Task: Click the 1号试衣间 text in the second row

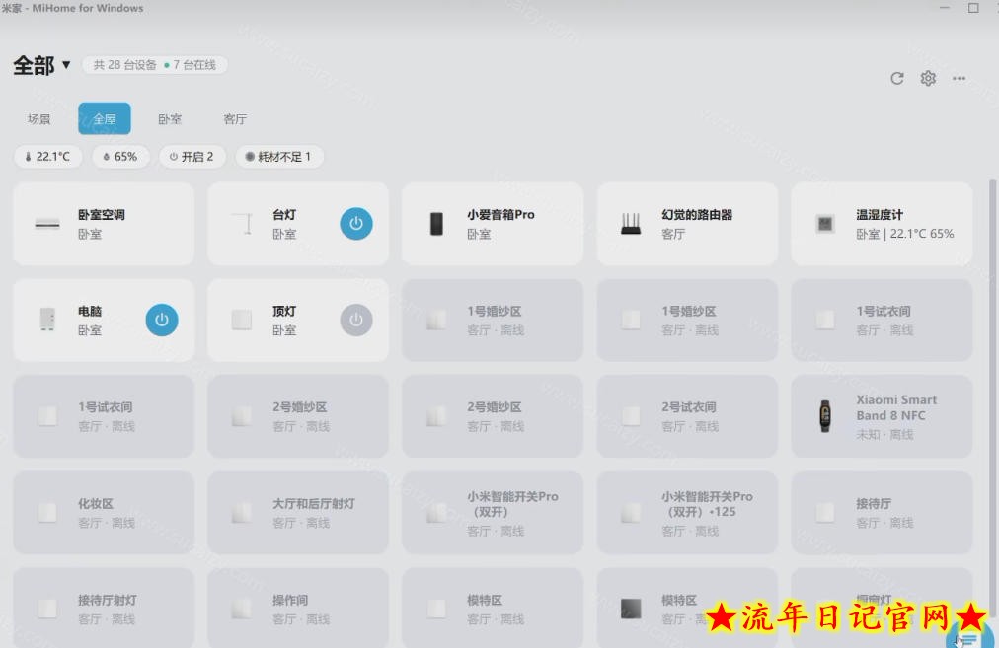Action: 884,312
